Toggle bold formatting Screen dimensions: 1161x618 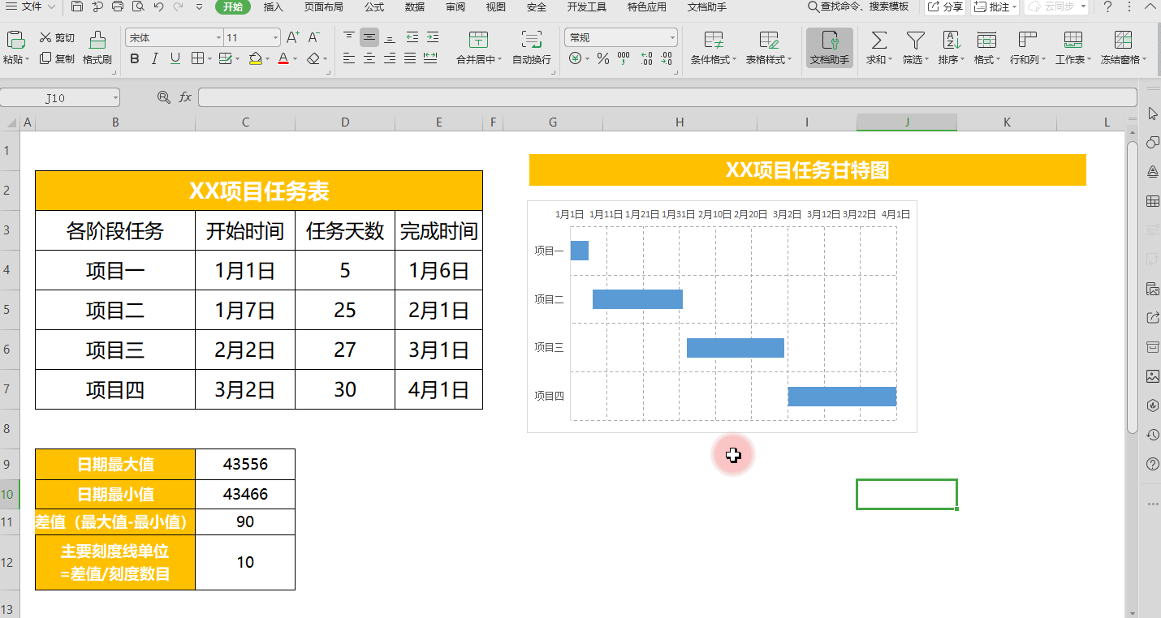tap(135, 58)
